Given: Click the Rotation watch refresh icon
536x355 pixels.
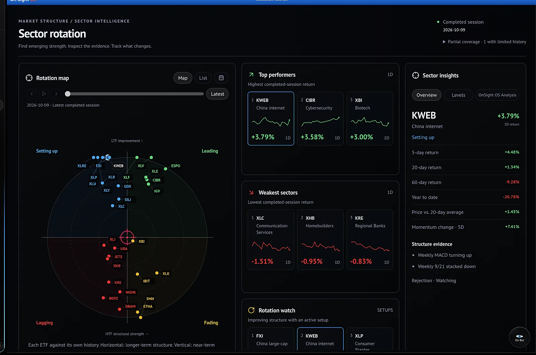Looking at the screenshot, I should pos(251,310).
